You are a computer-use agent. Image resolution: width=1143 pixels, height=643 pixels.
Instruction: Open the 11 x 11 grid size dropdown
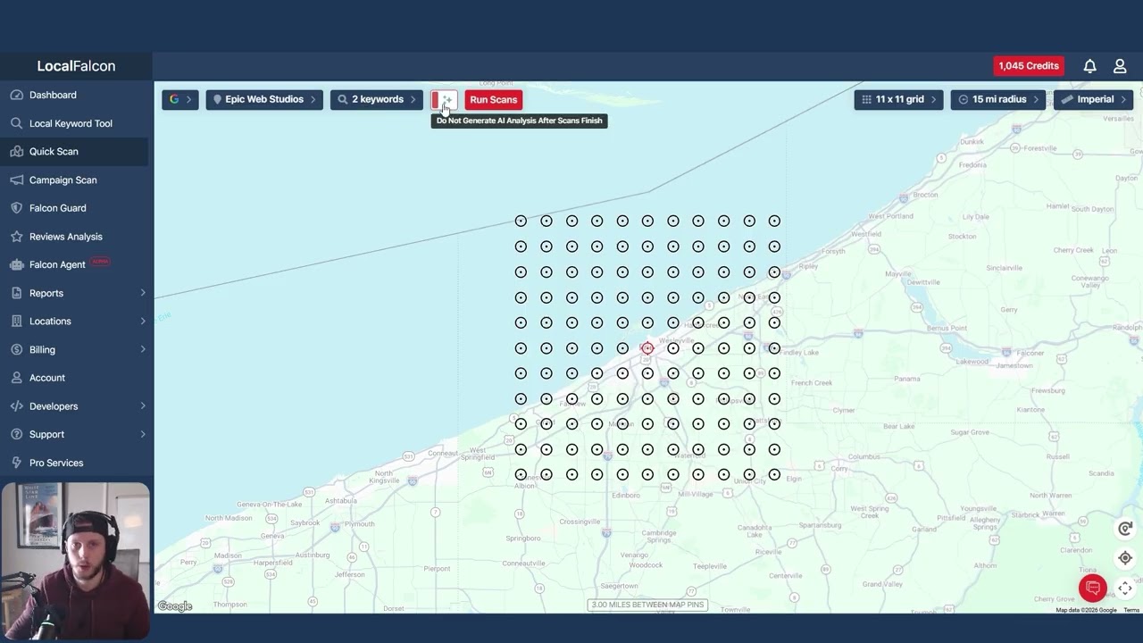[899, 99]
